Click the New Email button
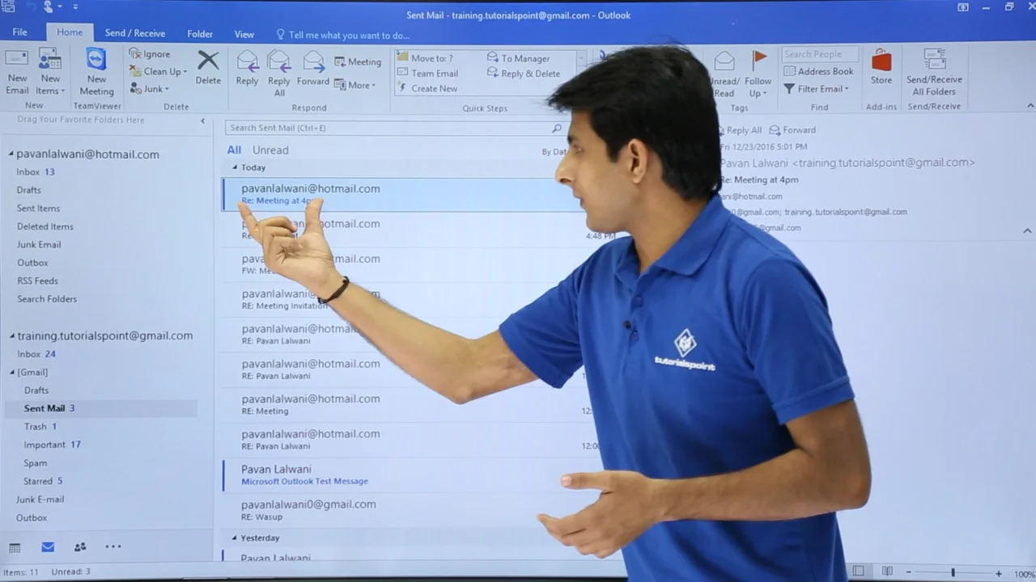Image resolution: width=1036 pixels, height=582 pixels. 17,72
